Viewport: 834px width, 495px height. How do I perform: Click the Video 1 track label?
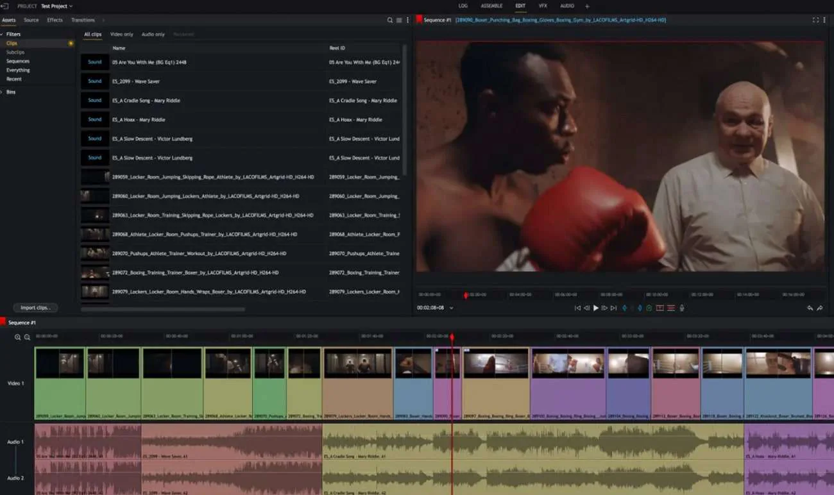(15, 383)
